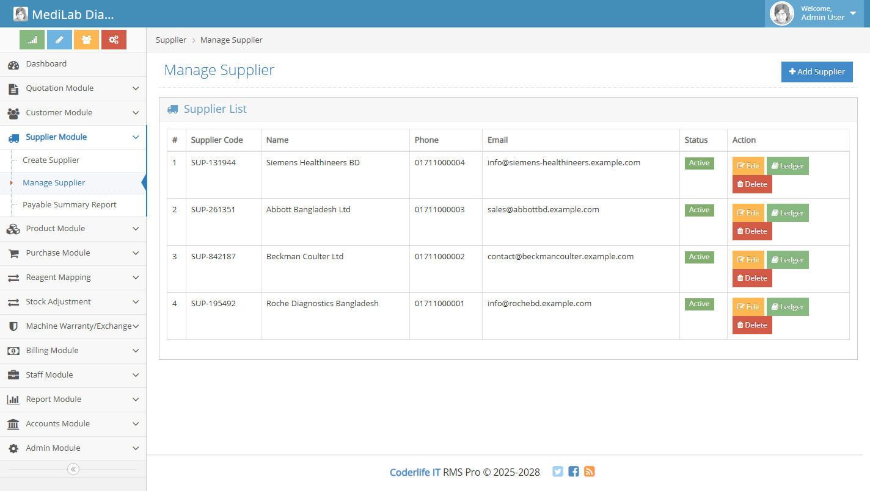
Task: Expand the Billing Module chevron
Action: point(136,351)
